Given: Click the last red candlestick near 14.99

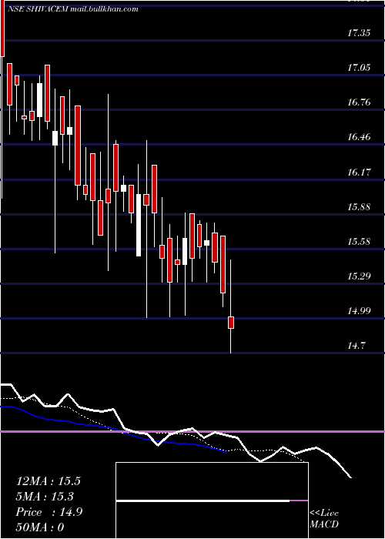Looking at the screenshot, I should [x=231, y=323].
